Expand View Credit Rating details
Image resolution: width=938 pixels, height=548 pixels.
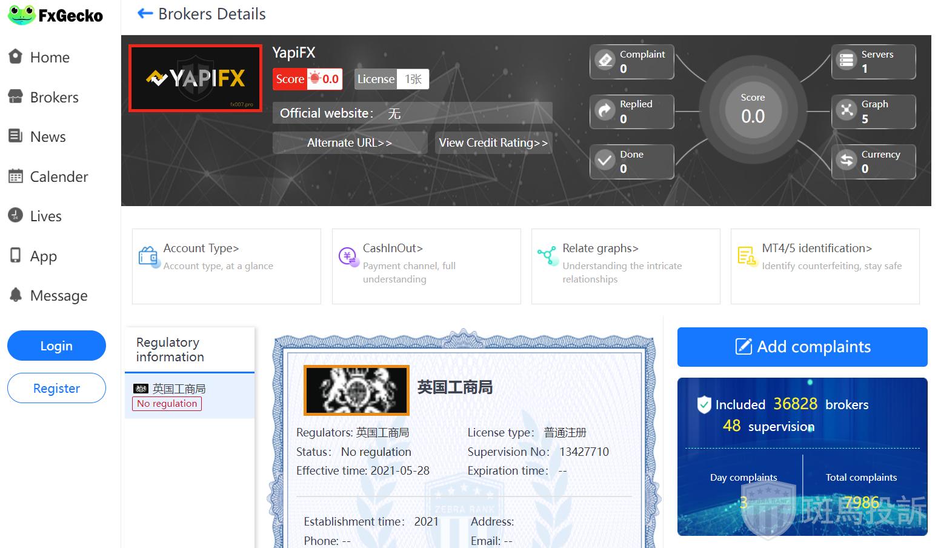493,143
